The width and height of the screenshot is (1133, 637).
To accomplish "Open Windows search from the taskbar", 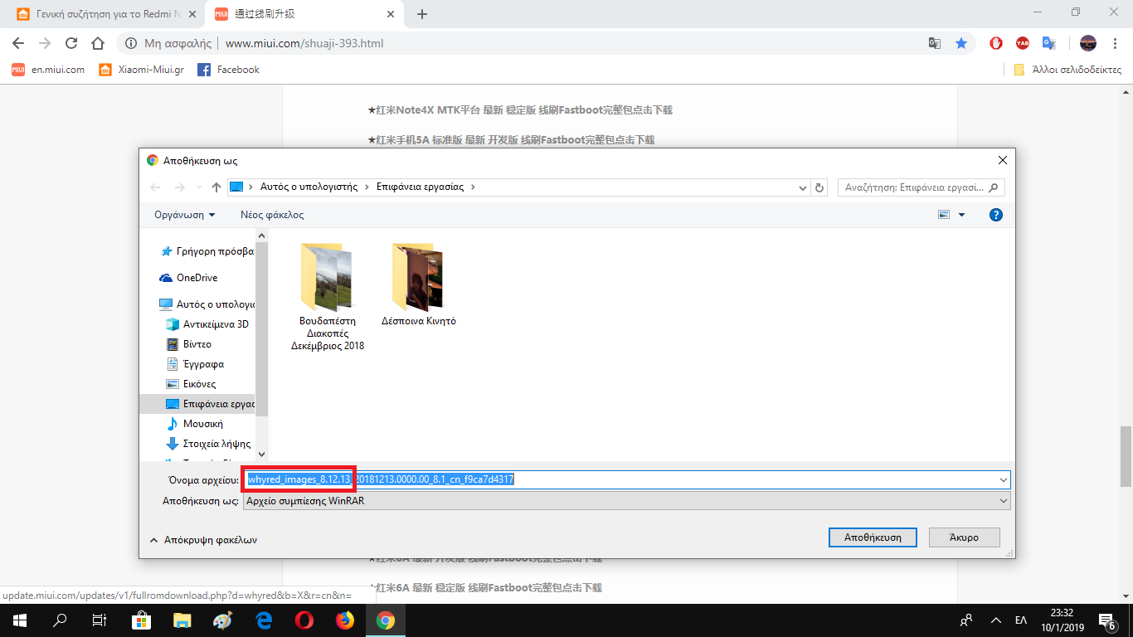I will click(x=60, y=620).
